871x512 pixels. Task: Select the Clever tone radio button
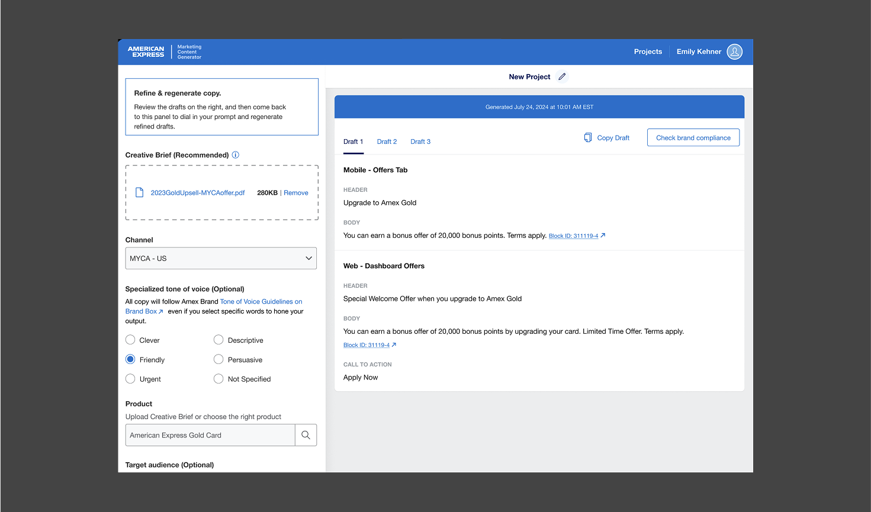[x=130, y=340]
